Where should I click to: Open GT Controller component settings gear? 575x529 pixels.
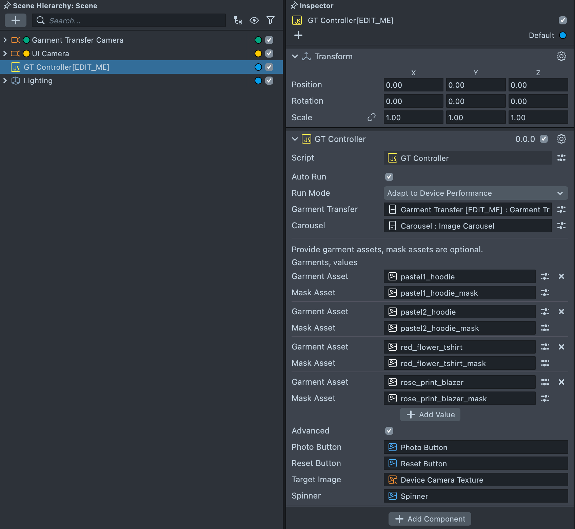click(561, 139)
